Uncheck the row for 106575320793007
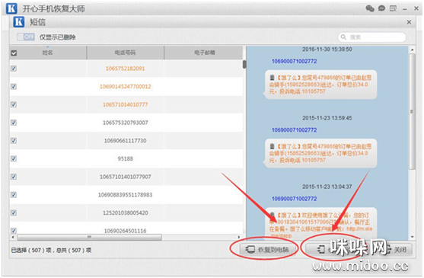 pos(14,123)
